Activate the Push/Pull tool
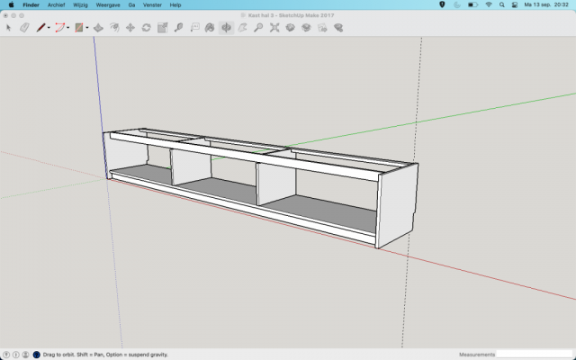The image size is (576, 360). click(98, 28)
